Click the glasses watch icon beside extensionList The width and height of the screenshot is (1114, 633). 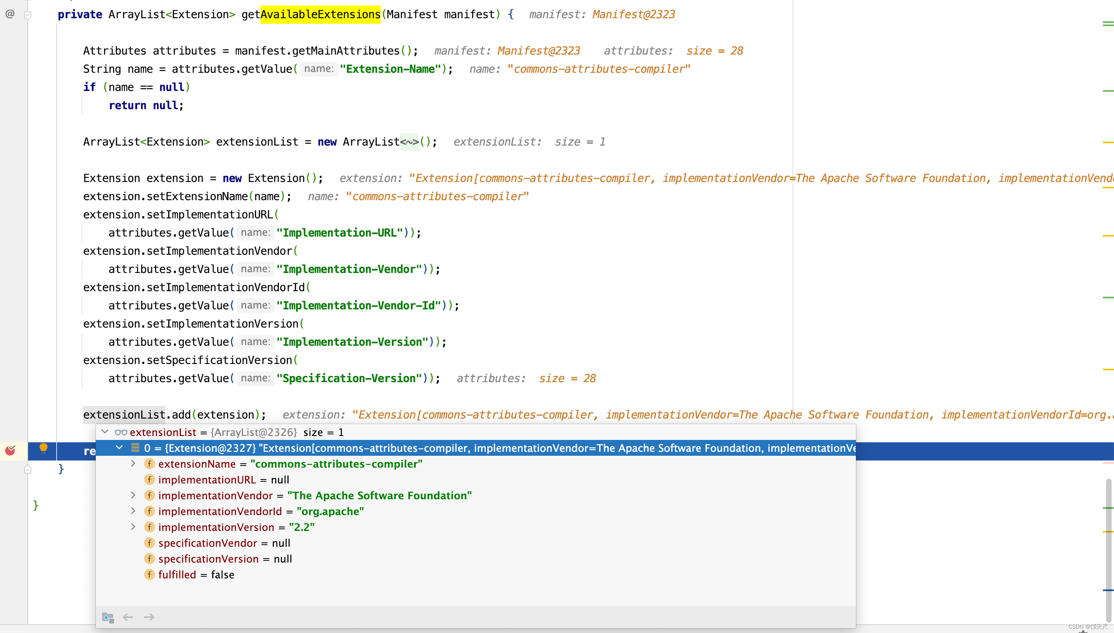(121, 432)
